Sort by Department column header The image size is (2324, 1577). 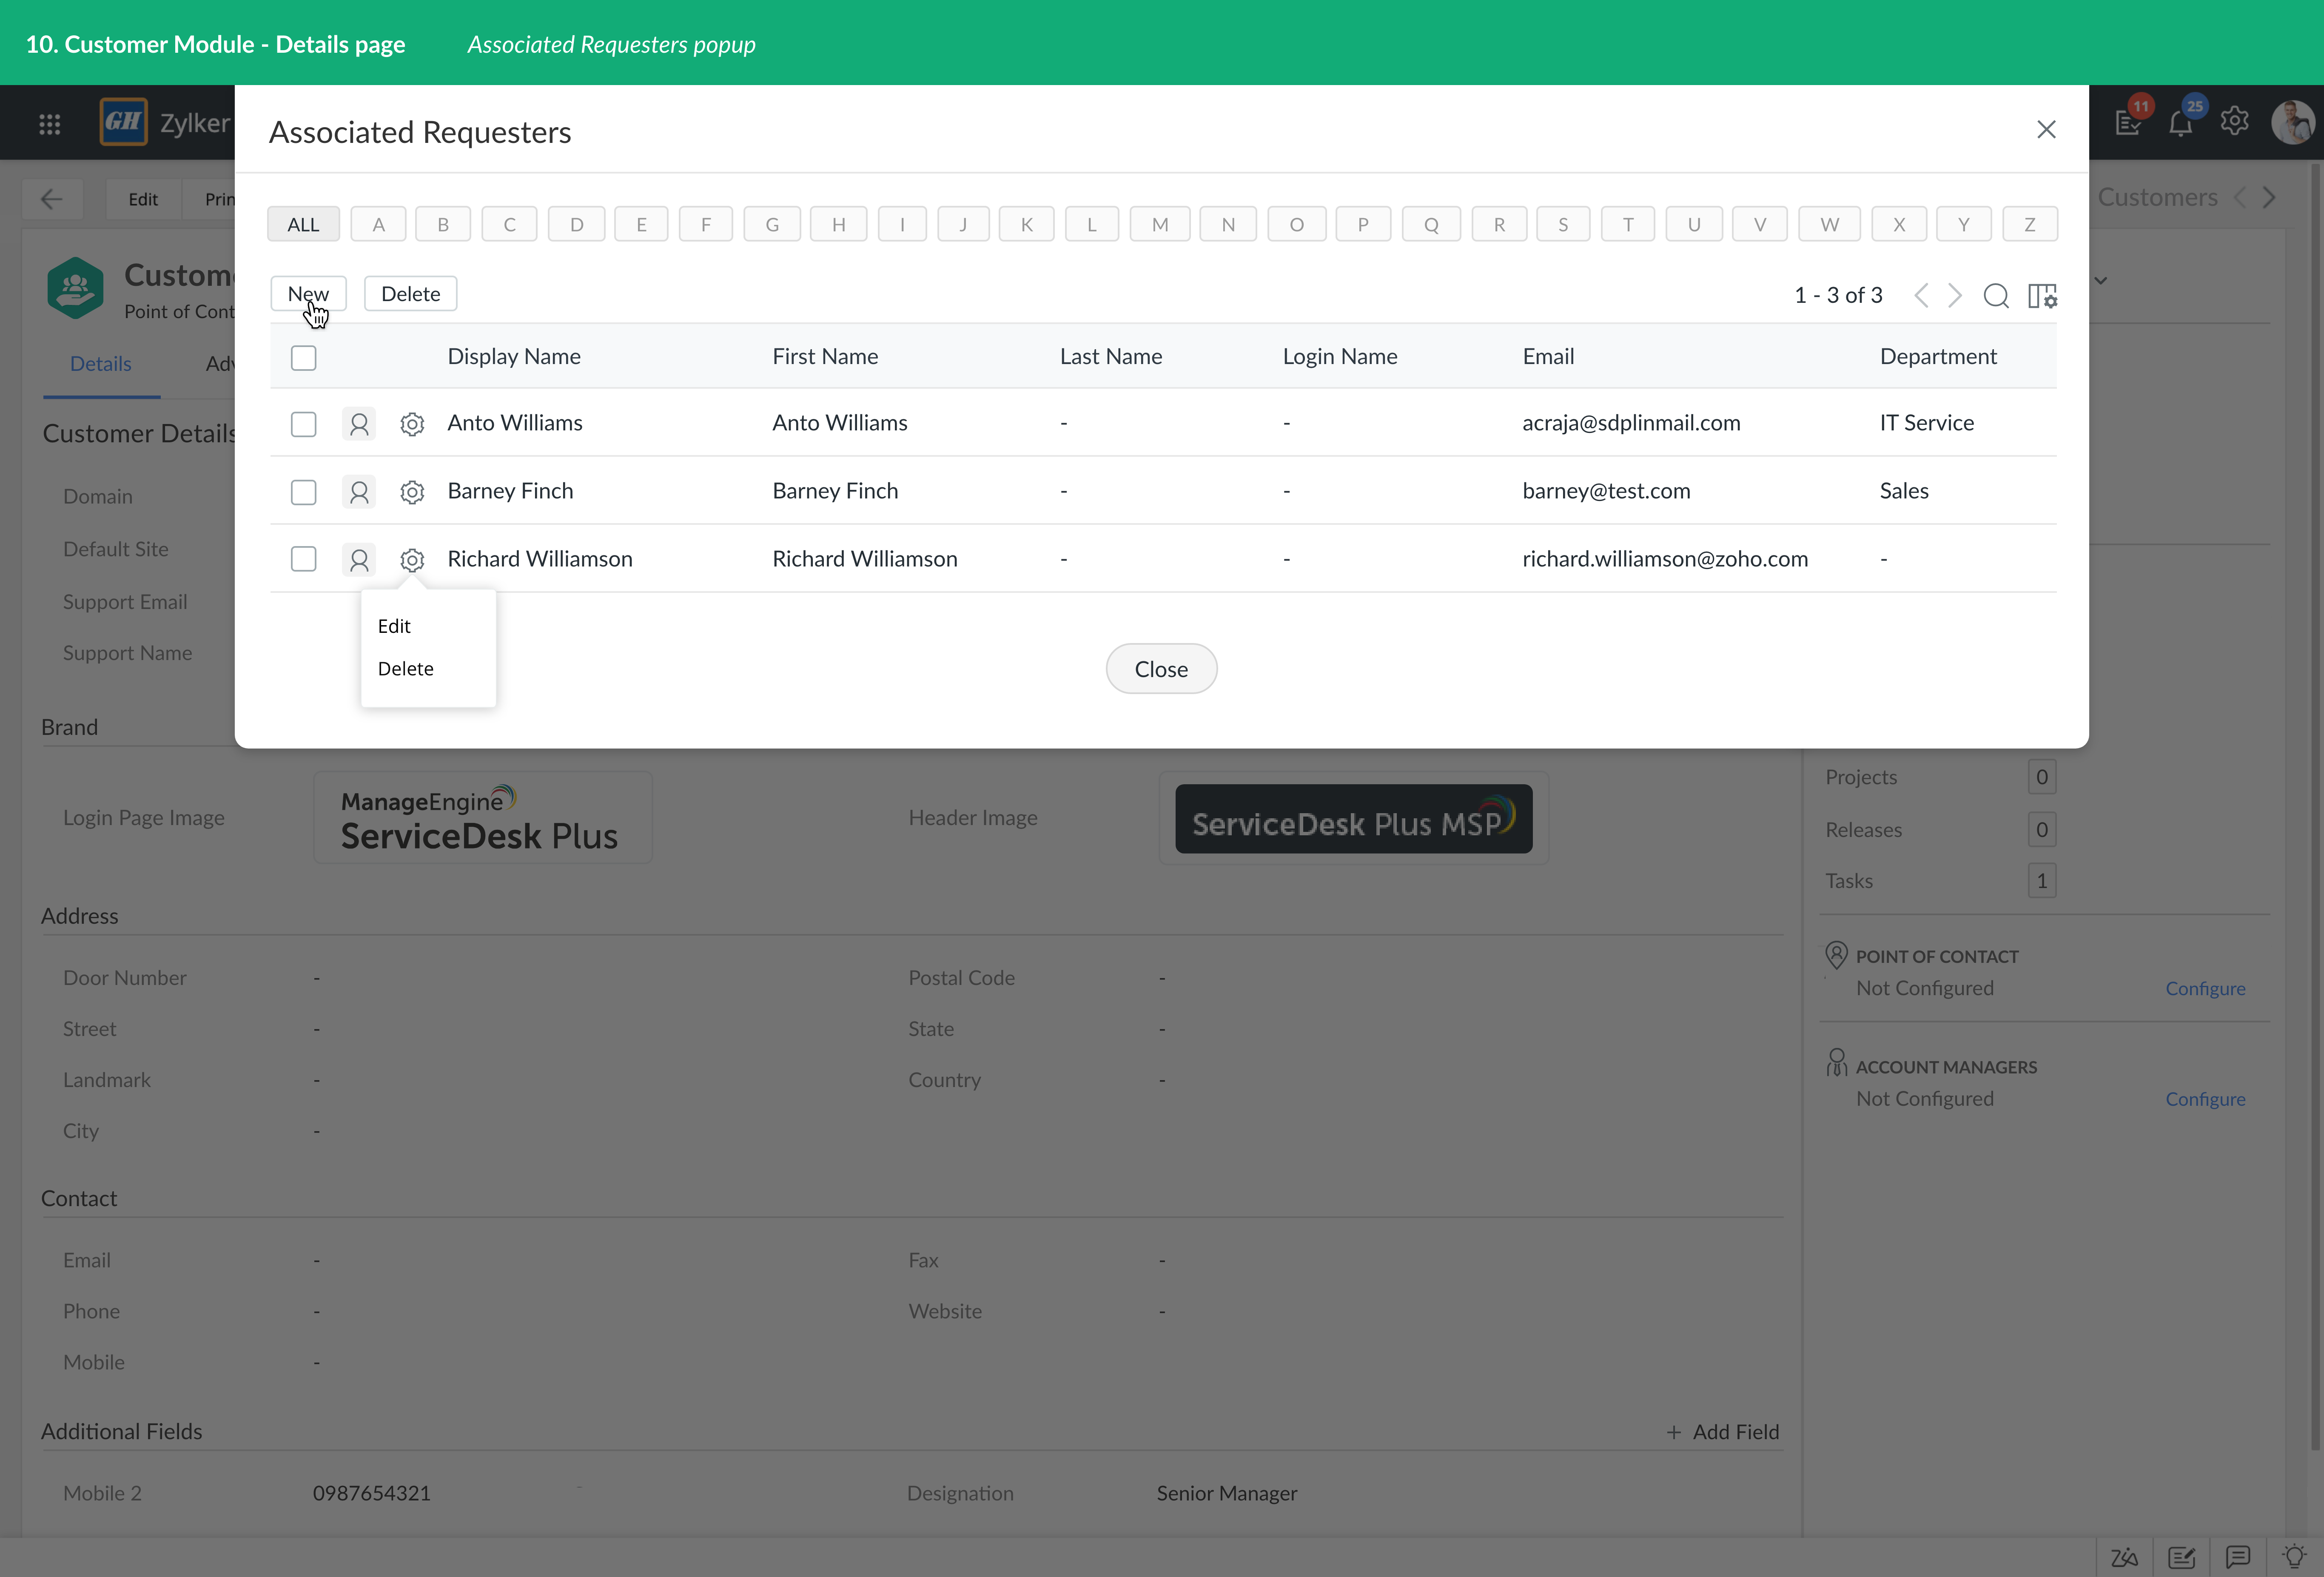click(x=1938, y=356)
